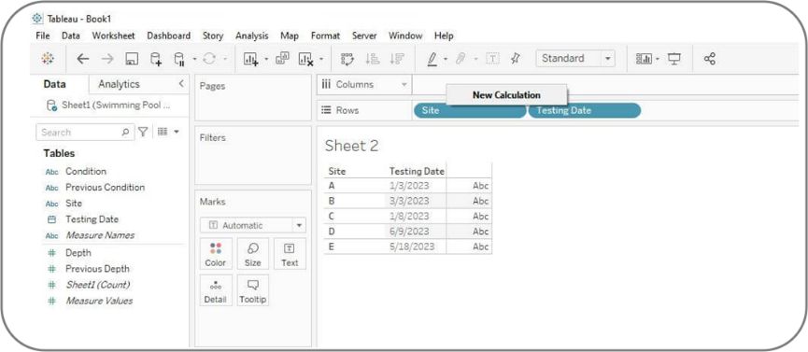
Task: Open the Dashboard menu
Action: click(168, 35)
